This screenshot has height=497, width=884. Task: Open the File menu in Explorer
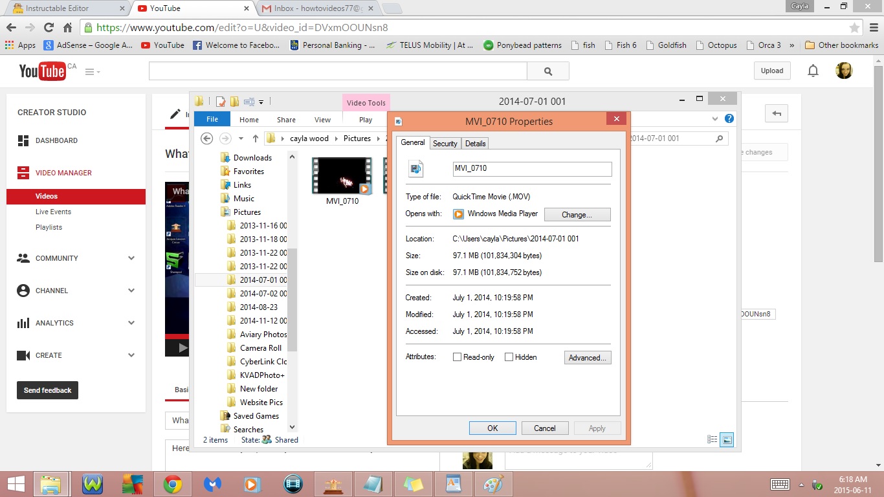pos(212,119)
